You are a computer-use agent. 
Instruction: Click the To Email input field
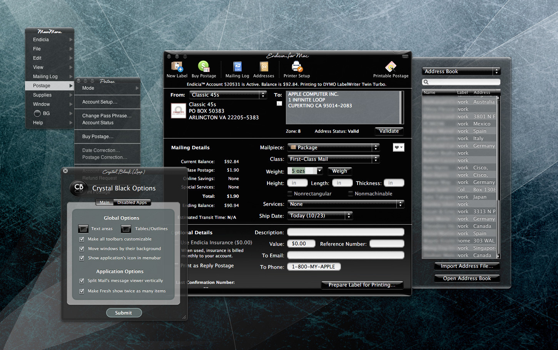[346, 255]
